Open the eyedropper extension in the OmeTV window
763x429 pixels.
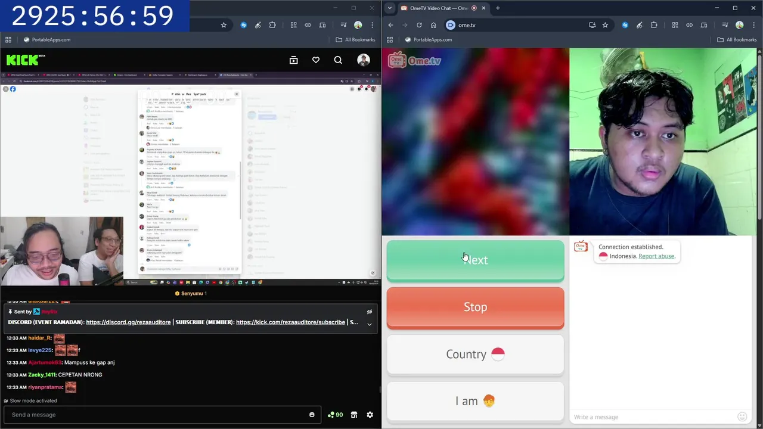[639, 25]
